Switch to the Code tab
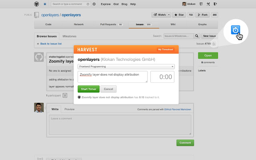The width and height of the screenshot is (256, 160). point(48,24)
